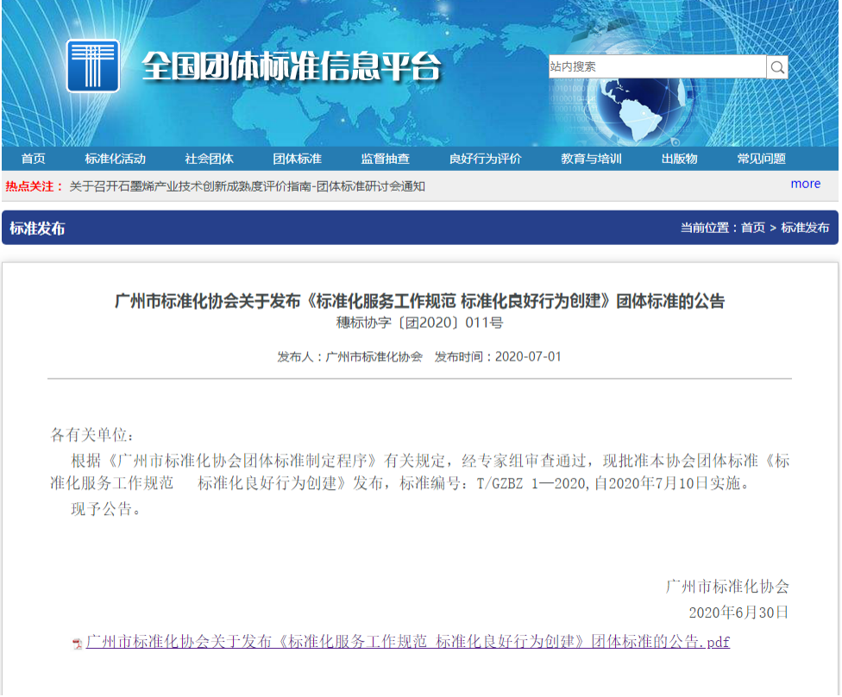Select 教育与培训 in navigation bar
842x697 pixels.
pos(591,159)
